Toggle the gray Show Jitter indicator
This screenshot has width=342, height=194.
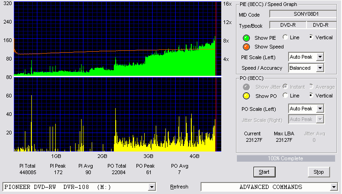[246, 87]
